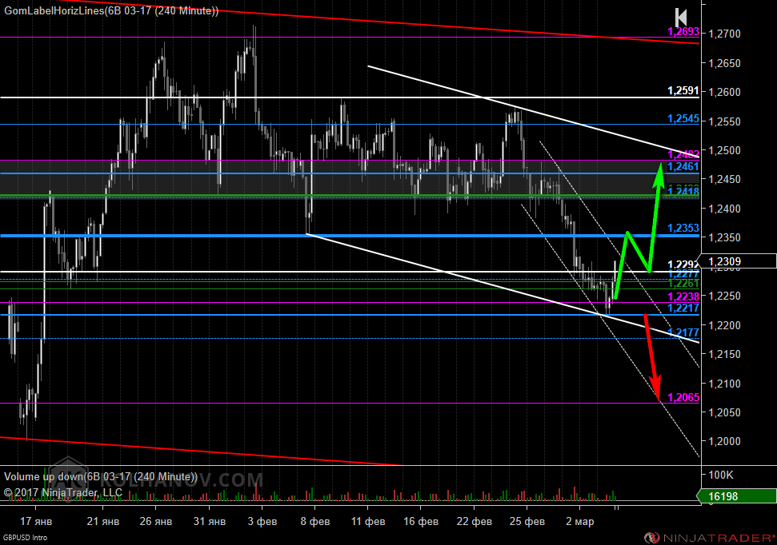Click the 3 фев date label
This screenshot has width=777, height=545.
tap(262, 521)
